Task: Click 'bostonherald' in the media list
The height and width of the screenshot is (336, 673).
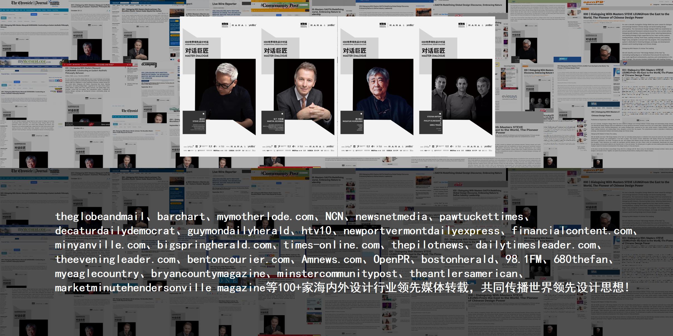Action: [x=457, y=260]
